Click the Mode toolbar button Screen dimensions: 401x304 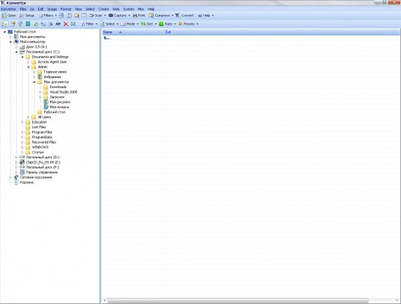click(128, 24)
